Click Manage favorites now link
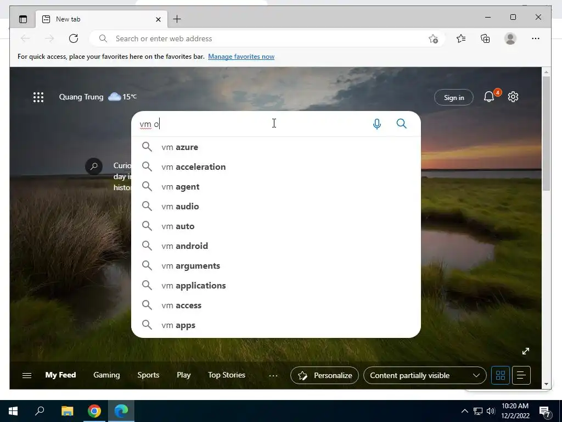The height and width of the screenshot is (422, 562). (x=241, y=57)
